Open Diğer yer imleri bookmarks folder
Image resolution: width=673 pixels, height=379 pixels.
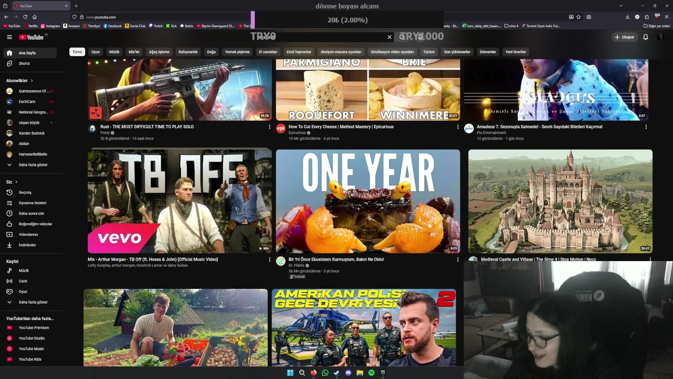click(x=656, y=26)
